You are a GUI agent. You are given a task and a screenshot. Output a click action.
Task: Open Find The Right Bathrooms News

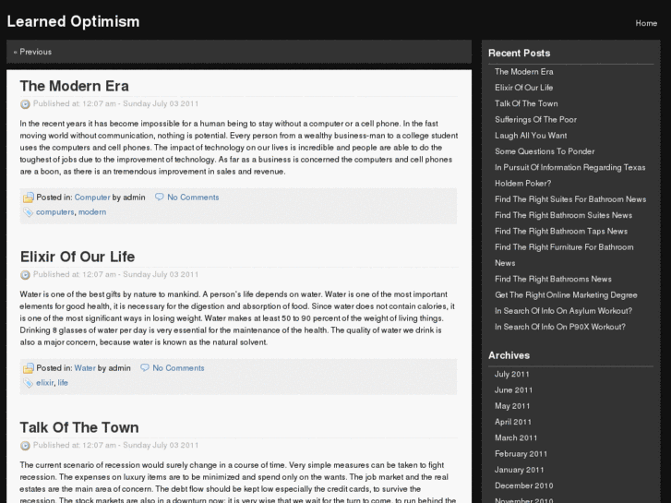[553, 279]
